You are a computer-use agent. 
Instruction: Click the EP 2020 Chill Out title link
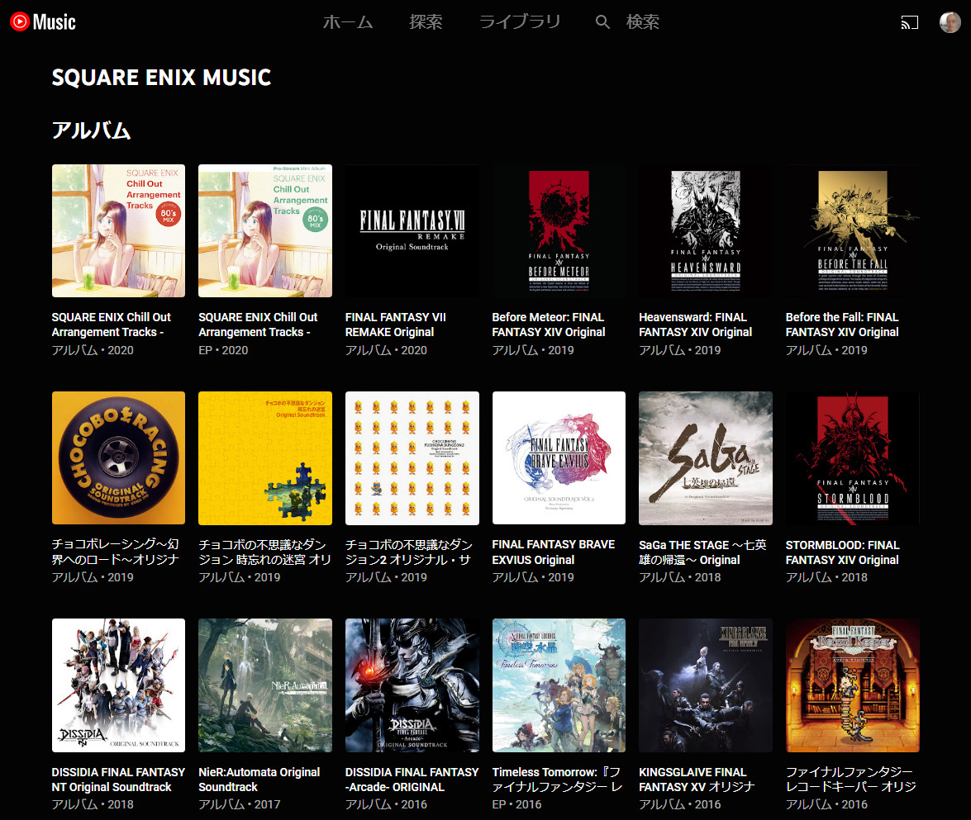[258, 325]
